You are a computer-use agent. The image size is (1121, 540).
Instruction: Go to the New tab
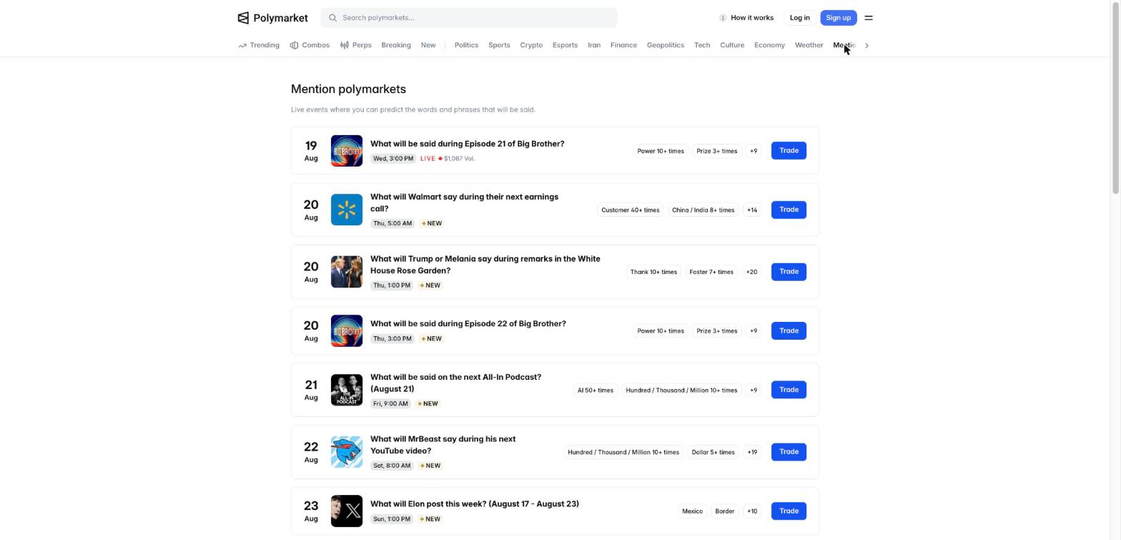[428, 45]
